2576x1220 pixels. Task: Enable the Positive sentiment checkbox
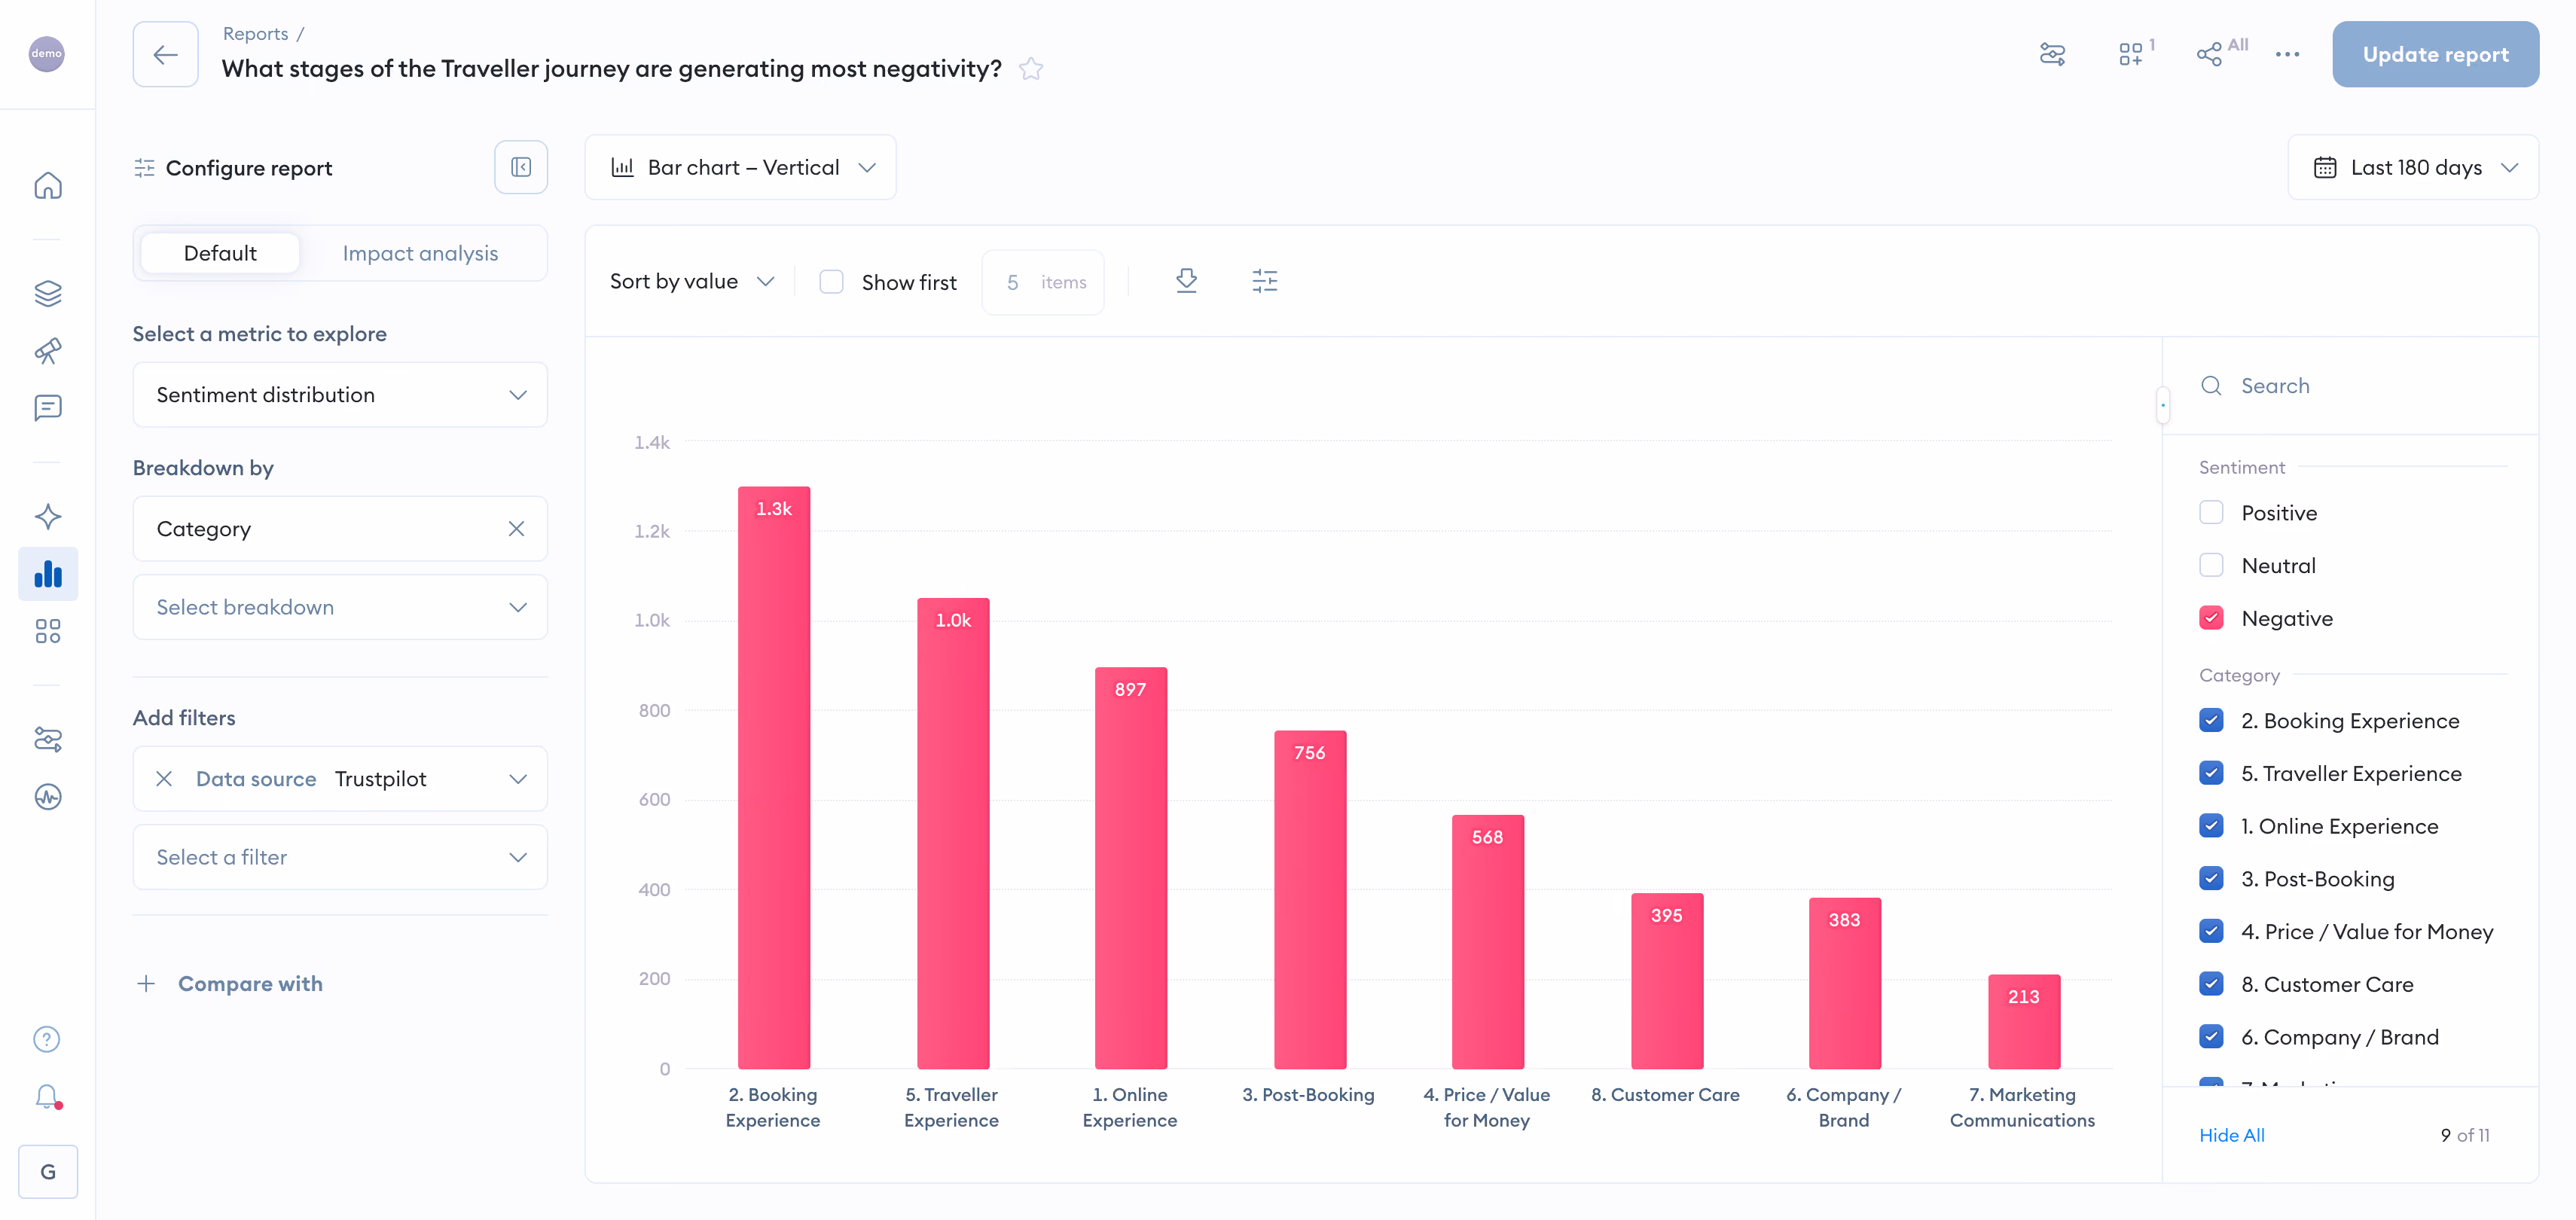point(2211,513)
